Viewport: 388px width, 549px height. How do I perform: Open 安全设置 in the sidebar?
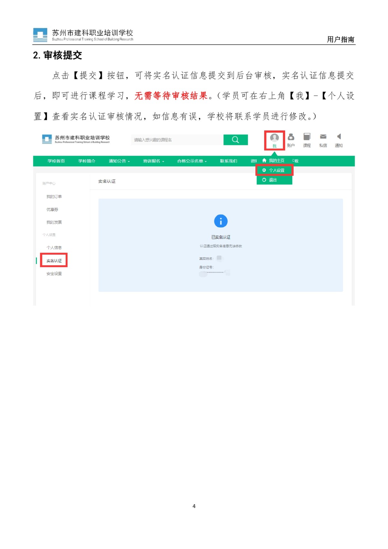54,274
